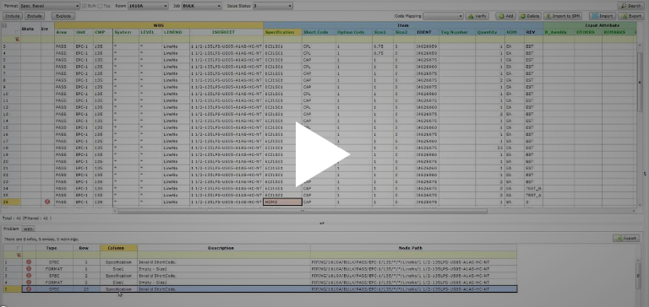Click the Tag Number column header
This screenshot has width=649, height=307.
(457, 32)
